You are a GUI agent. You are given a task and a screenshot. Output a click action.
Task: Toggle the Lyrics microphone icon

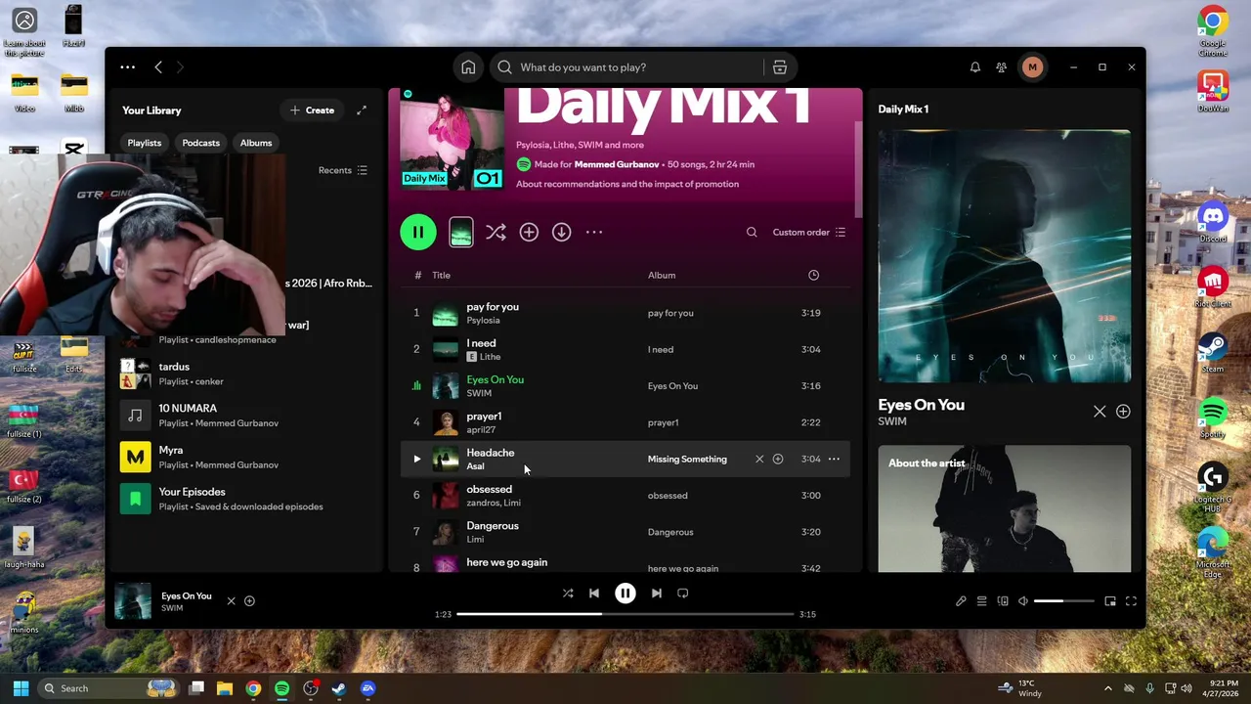(961, 600)
